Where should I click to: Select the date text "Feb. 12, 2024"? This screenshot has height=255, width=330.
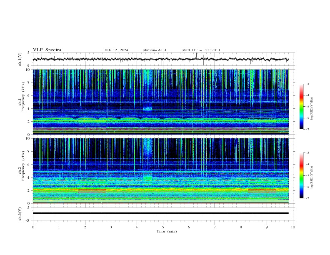tap(116, 50)
